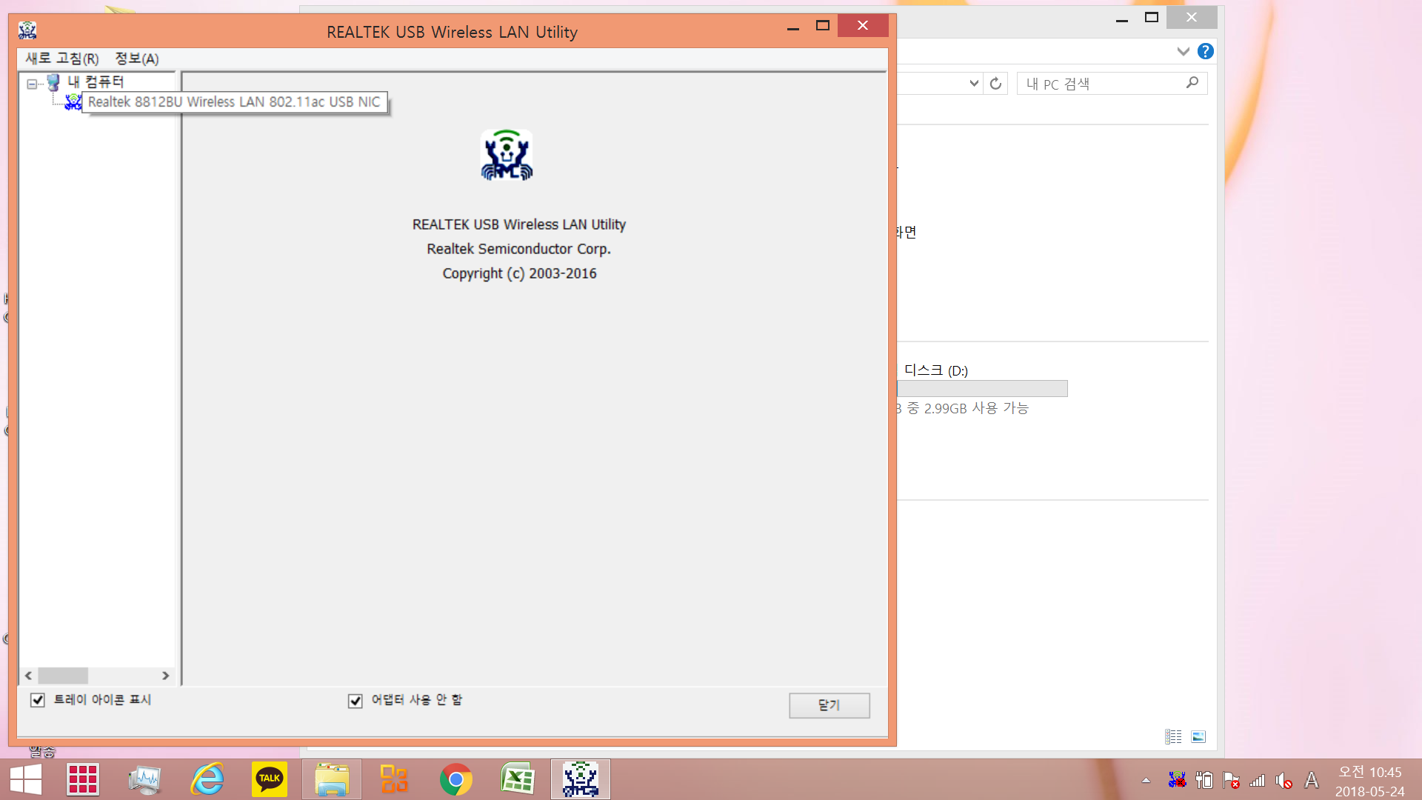Viewport: 1422px width, 800px height.
Task: Open Excel from the taskbar
Action: click(x=518, y=779)
